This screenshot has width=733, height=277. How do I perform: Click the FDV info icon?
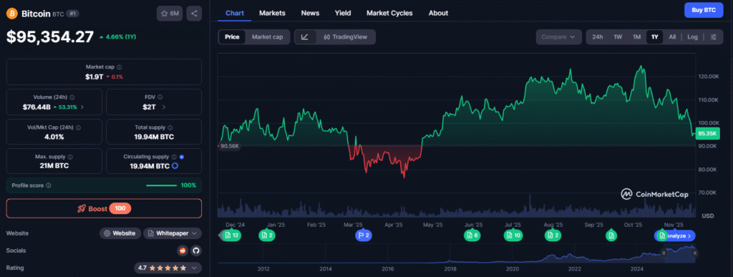(x=160, y=97)
